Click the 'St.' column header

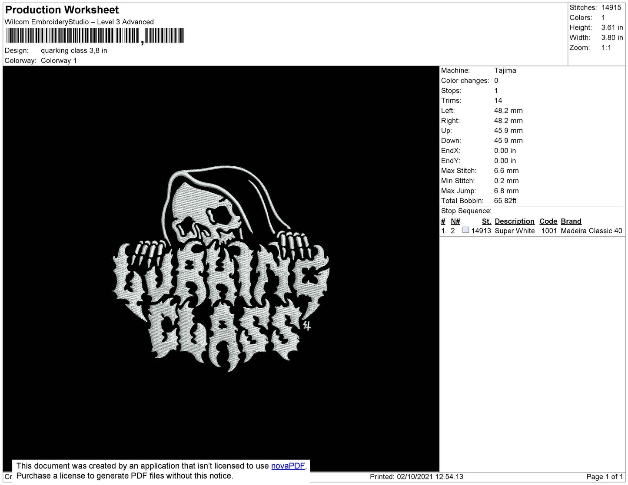tap(486, 221)
